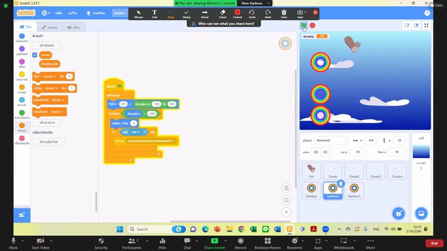447x251 pixels.
Task: Zoom in on the code workspace
Action: (x=286, y=188)
